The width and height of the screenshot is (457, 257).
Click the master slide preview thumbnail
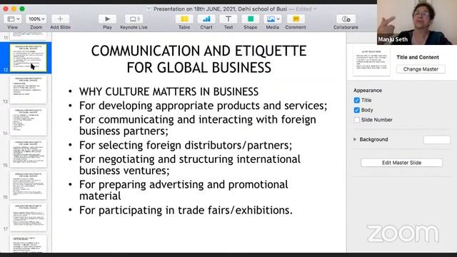pyautogui.click(x=371, y=62)
